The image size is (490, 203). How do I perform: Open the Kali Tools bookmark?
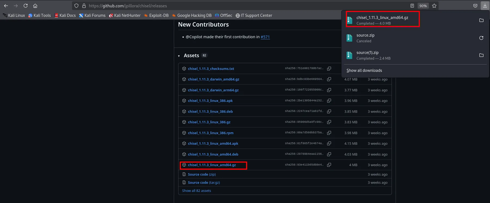click(x=39, y=15)
